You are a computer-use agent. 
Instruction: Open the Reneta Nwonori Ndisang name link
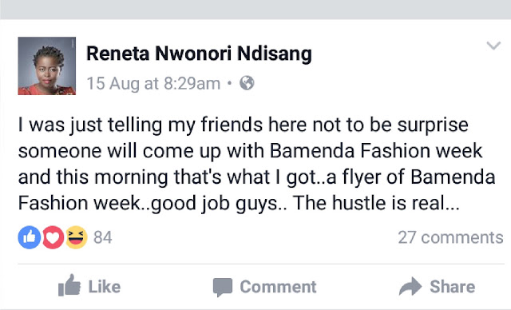199,54
